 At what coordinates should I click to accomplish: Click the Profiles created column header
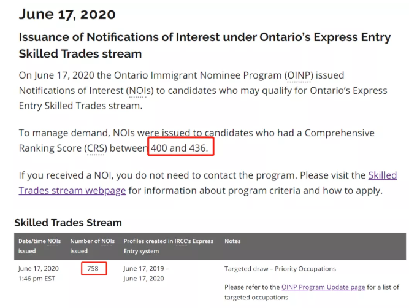pos(168,245)
